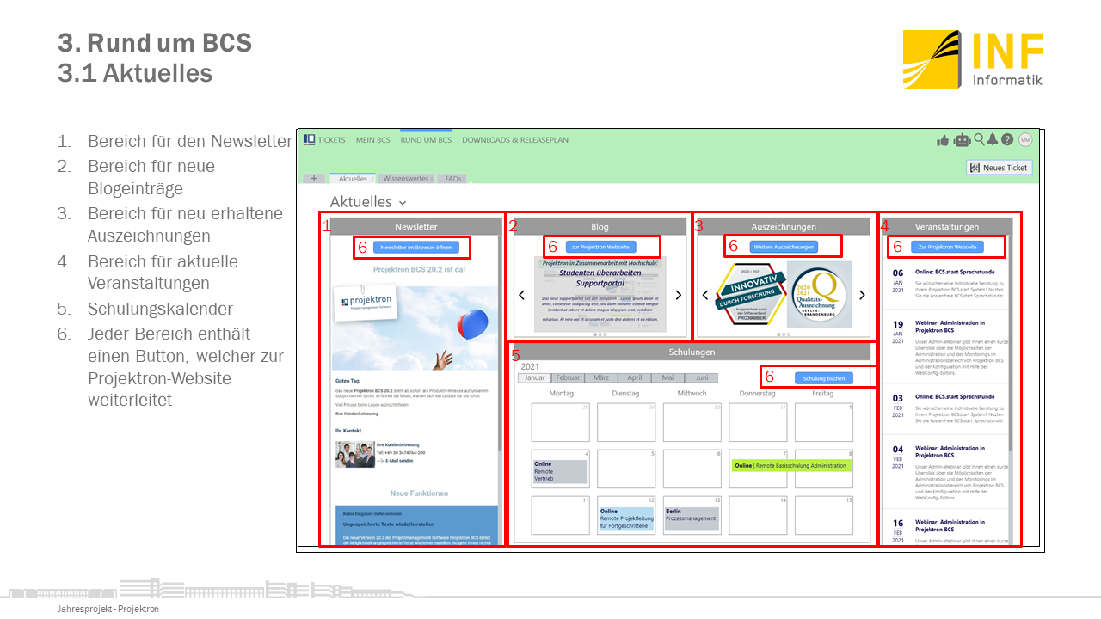Expand the Aktuelles heading dropdown chevron
The width and height of the screenshot is (1101, 619).
tap(403, 203)
